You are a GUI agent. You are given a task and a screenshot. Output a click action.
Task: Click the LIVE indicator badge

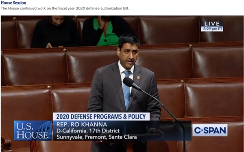click(212, 24)
